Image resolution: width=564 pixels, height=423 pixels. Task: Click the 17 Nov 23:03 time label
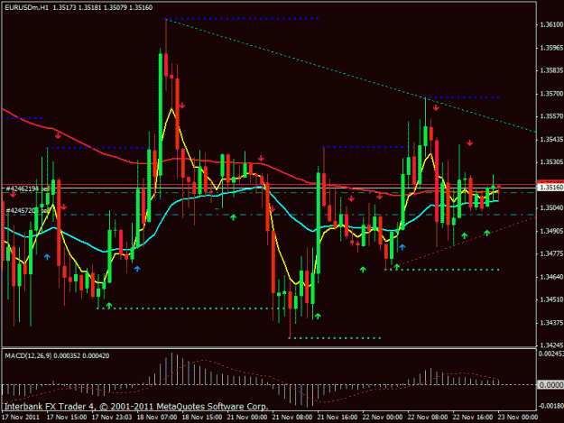pyautogui.click(x=112, y=418)
